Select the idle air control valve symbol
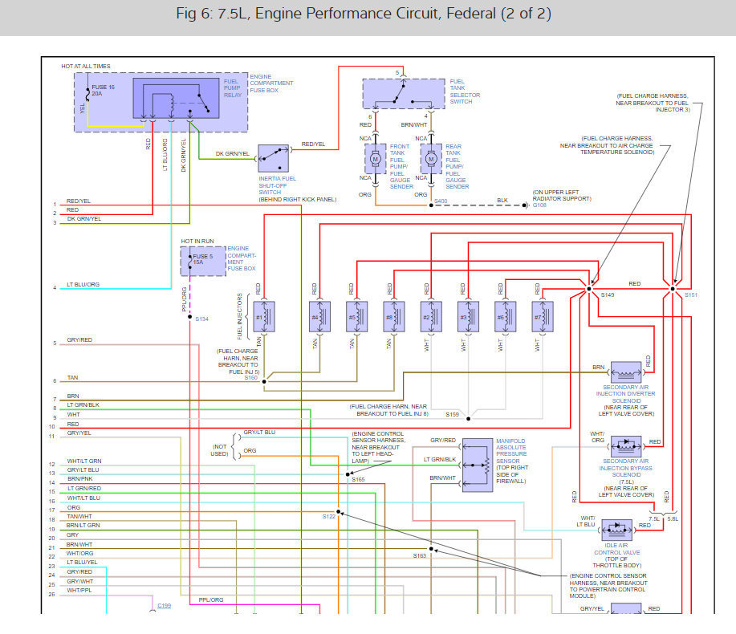Image resolution: width=736 pixels, height=634 pixels. pyautogui.click(x=616, y=530)
